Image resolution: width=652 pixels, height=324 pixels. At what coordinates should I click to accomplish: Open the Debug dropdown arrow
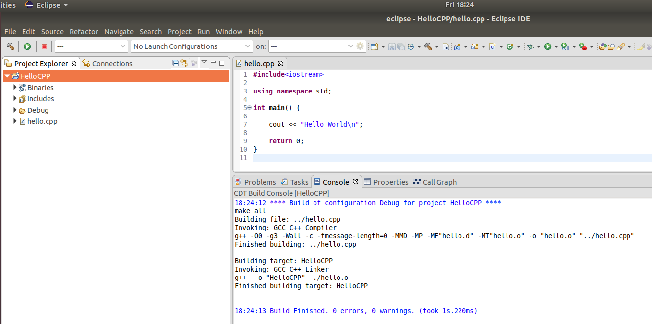tap(539, 46)
